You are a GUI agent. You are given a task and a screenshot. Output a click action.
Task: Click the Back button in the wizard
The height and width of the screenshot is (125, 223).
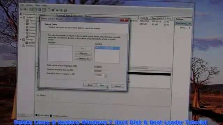click(90, 85)
